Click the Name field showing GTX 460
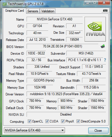The image size is (112, 137). tap(55, 19)
